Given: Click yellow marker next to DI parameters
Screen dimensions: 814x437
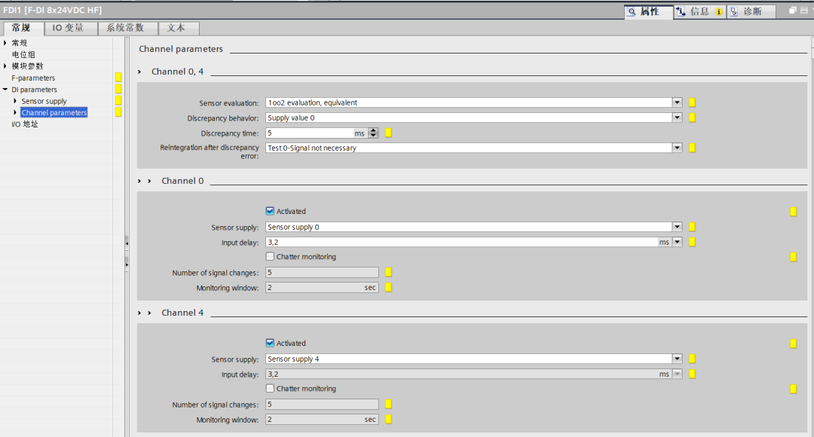Looking at the screenshot, I should pos(118,89).
